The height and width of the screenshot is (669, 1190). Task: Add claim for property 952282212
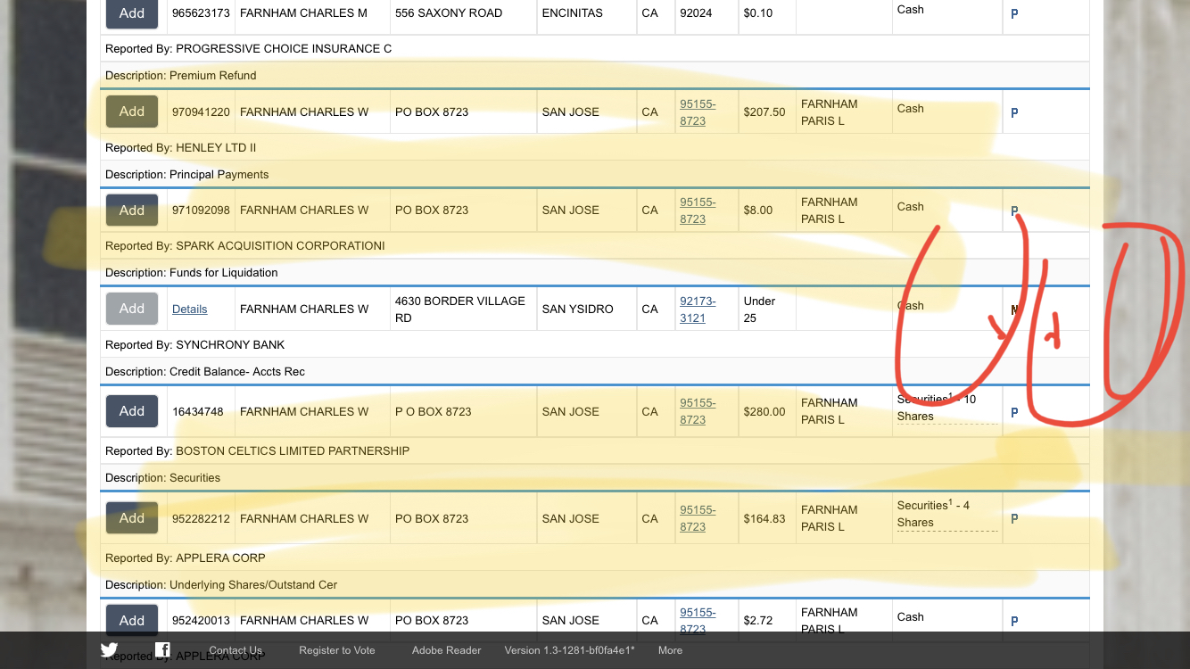132,517
